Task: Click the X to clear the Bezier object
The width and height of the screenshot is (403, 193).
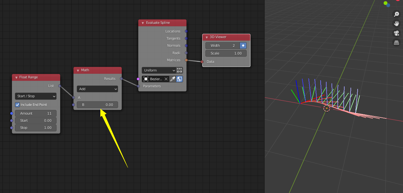Action: (x=166, y=79)
